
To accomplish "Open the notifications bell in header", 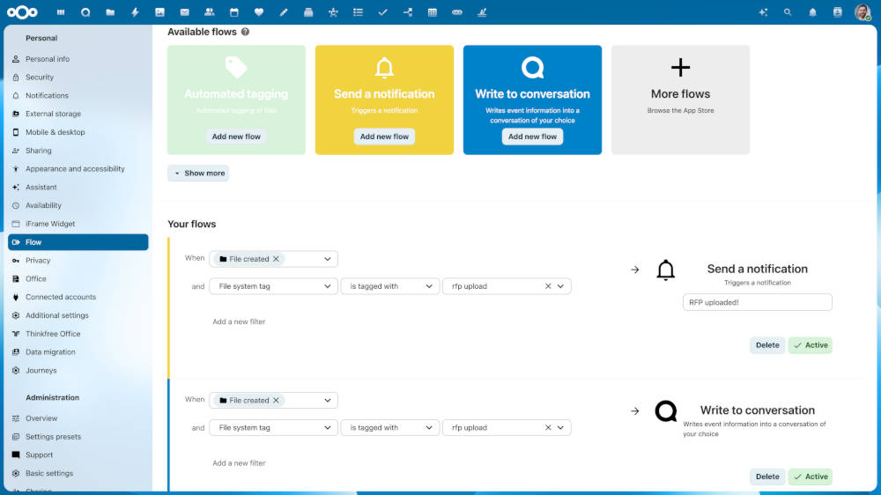I will 812,12.
